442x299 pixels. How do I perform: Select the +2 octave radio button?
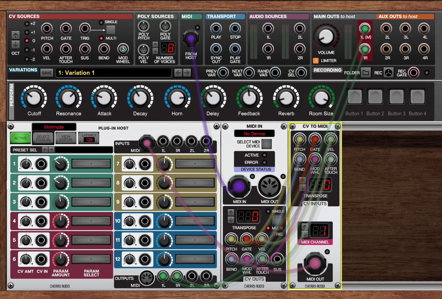click(27, 24)
